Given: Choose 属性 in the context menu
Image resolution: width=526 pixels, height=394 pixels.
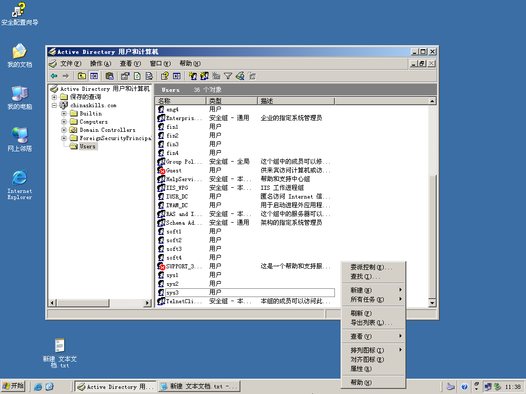Looking at the screenshot, I should (373, 369).
